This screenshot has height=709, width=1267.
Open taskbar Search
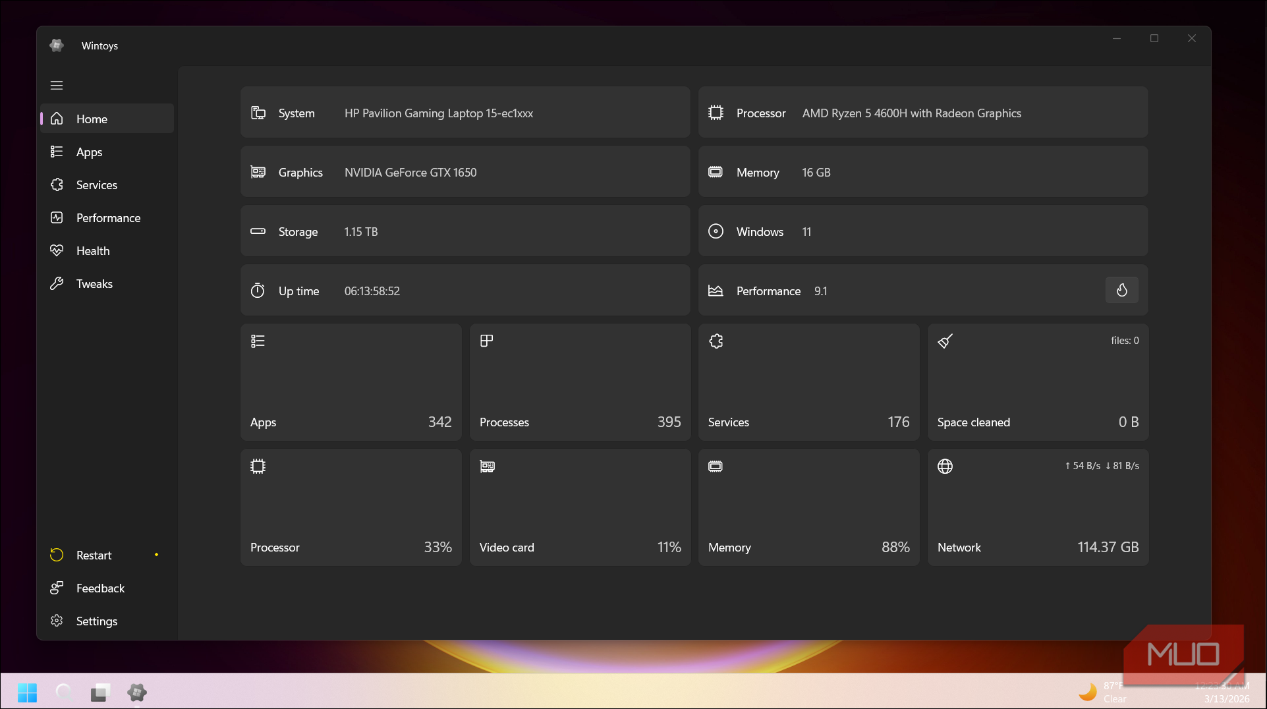click(x=64, y=693)
